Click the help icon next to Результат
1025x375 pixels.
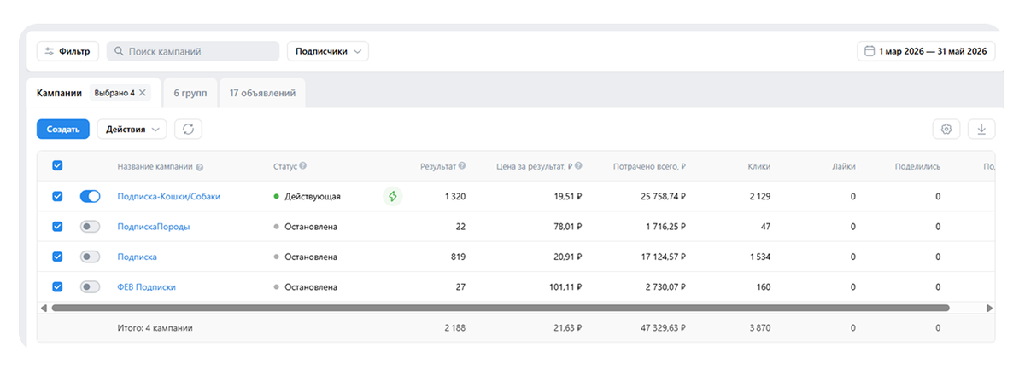pos(462,166)
